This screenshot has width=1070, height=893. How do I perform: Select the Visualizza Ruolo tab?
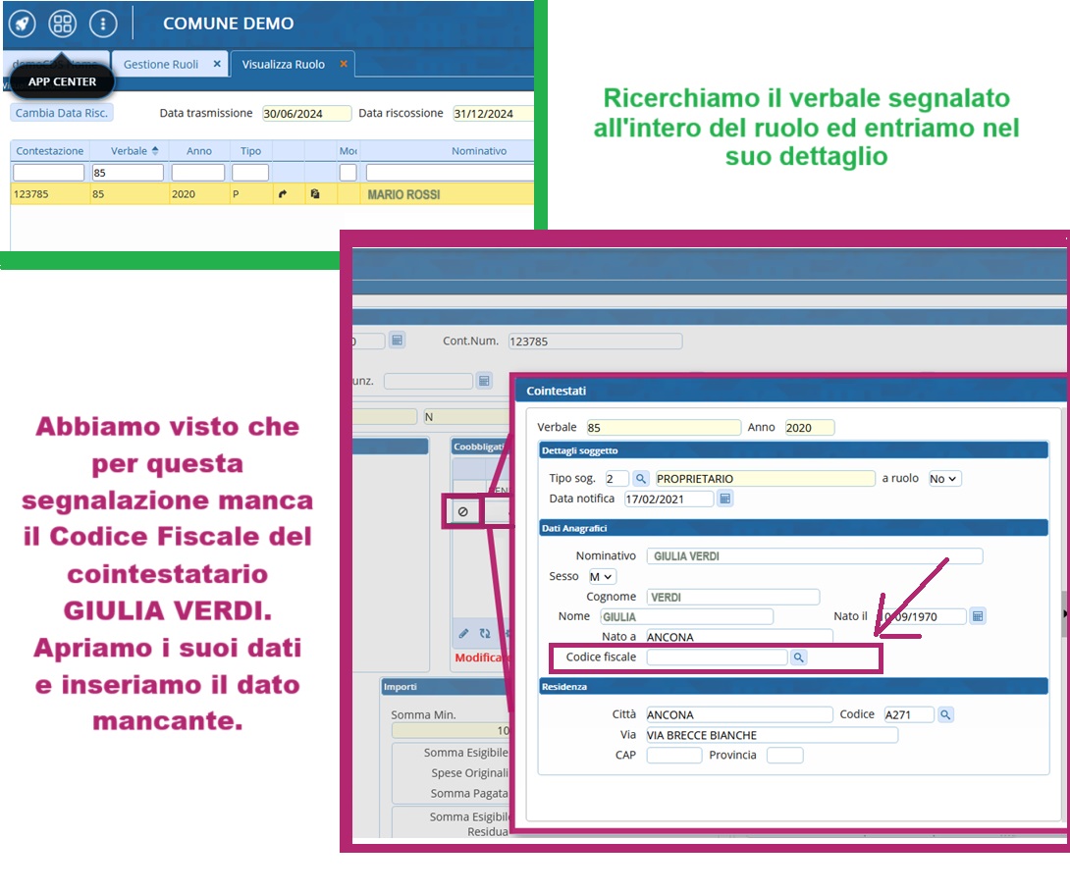coord(283,64)
